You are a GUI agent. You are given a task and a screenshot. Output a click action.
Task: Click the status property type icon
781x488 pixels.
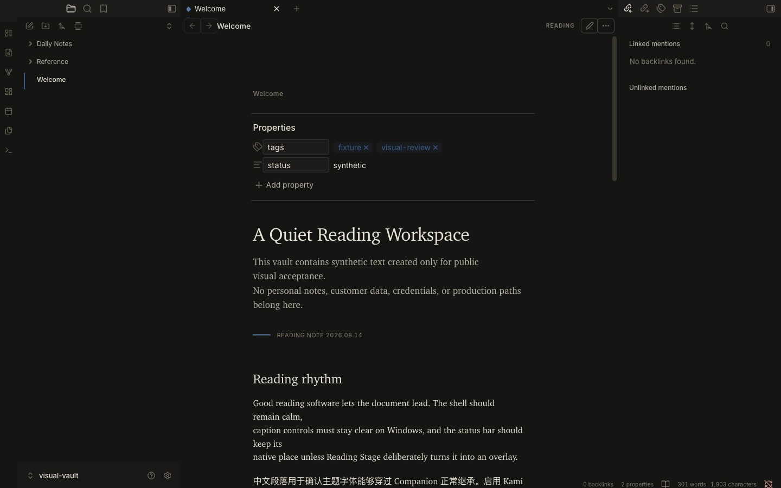pyautogui.click(x=258, y=165)
